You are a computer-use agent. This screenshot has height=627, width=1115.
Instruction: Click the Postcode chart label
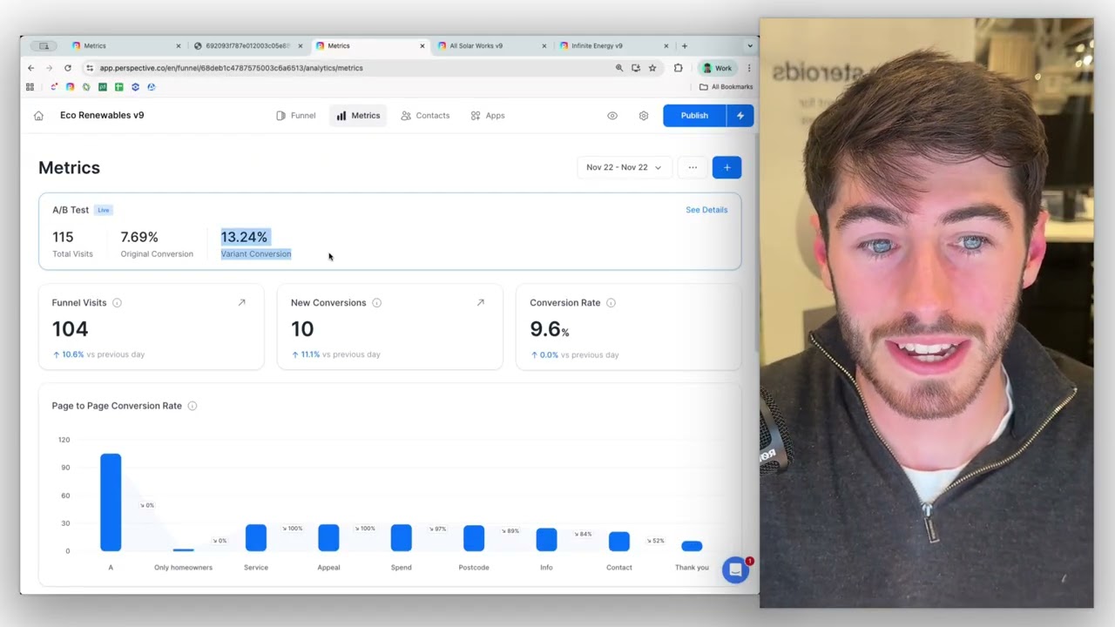point(474,568)
